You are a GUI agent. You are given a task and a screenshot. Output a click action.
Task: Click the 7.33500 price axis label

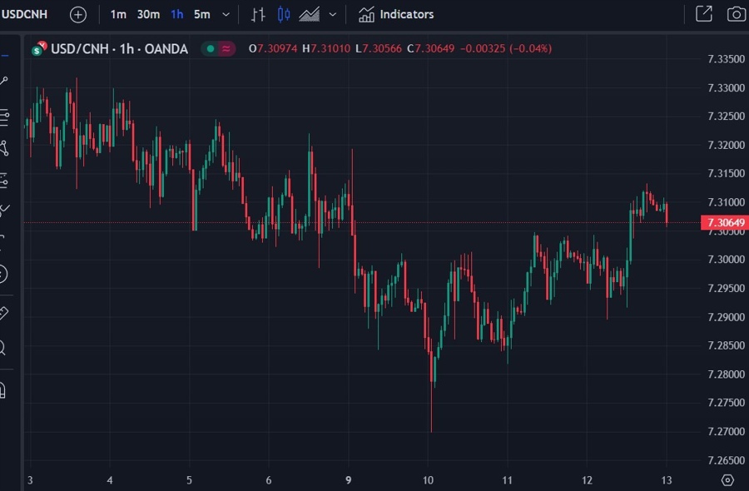click(x=726, y=59)
